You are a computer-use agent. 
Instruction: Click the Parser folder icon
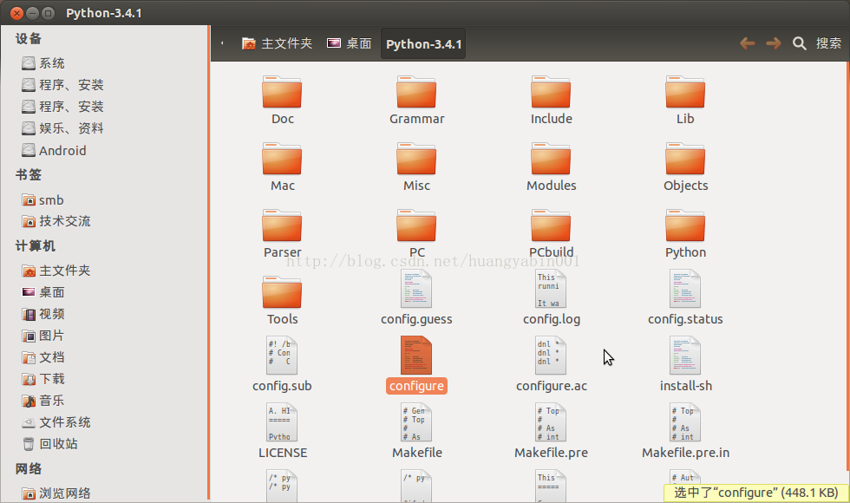(282, 225)
